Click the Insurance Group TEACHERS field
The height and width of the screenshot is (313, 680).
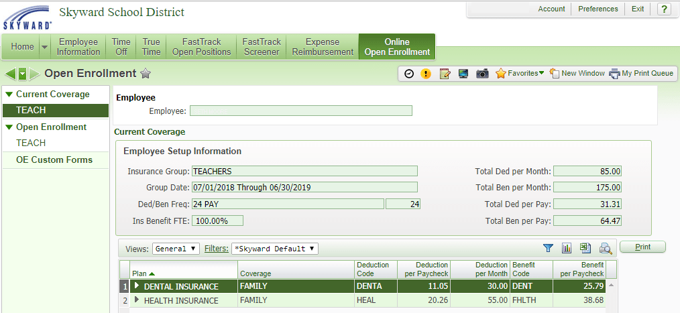pos(304,171)
